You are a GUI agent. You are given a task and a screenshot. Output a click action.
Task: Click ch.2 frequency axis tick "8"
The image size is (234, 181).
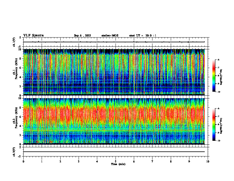coord(21,108)
